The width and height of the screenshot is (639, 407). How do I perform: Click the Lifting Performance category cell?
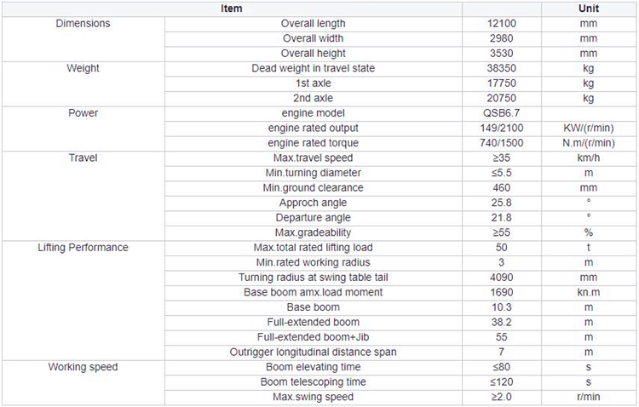(x=83, y=301)
